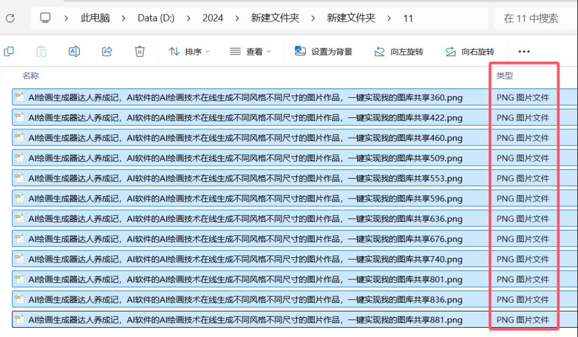
Task: Open the 查看 view dropdown
Action: pos(251,52)
